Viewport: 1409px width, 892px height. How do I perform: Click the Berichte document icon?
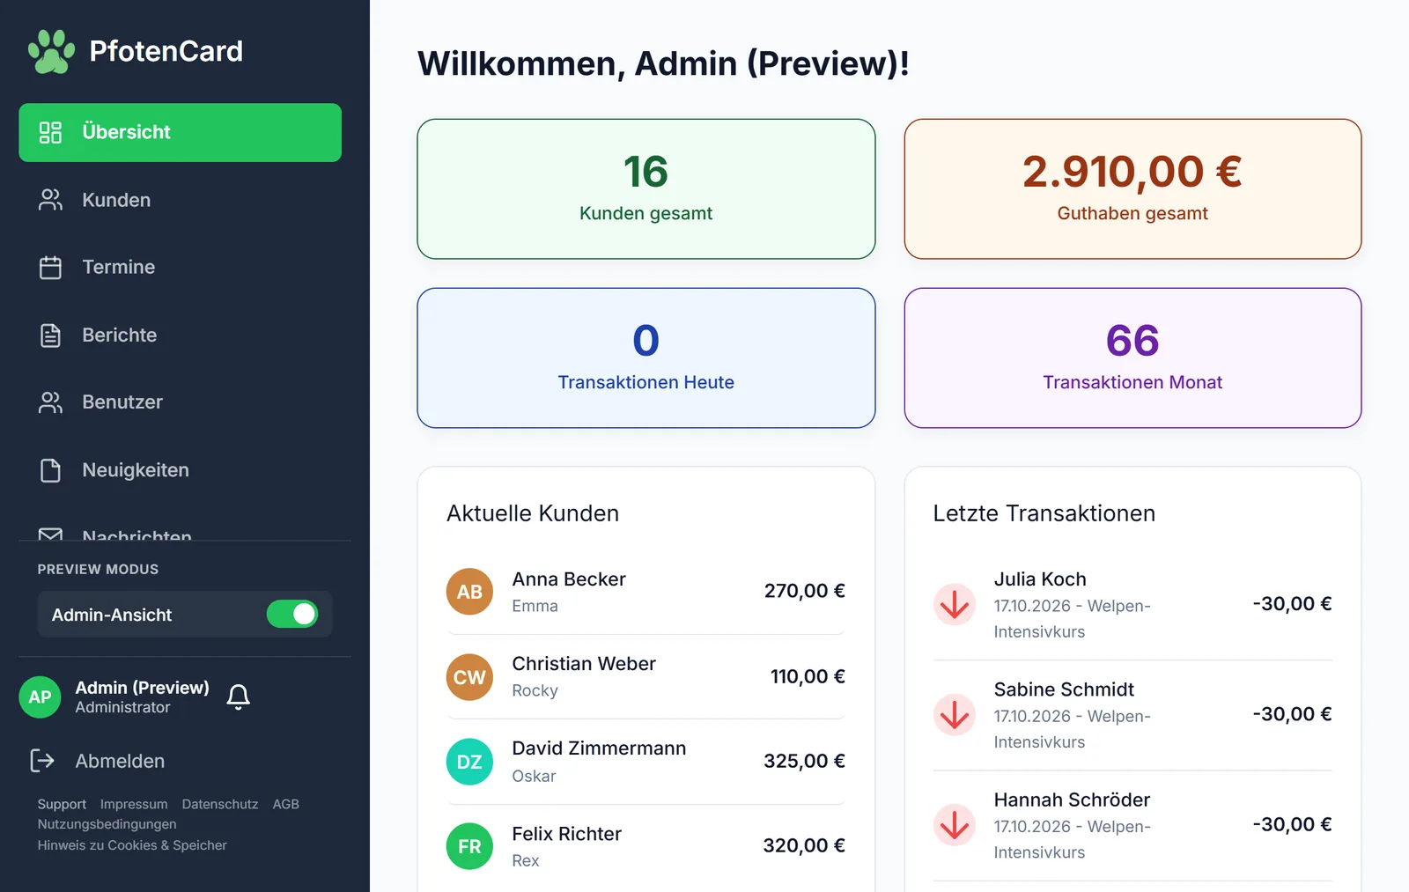[50, 335]
